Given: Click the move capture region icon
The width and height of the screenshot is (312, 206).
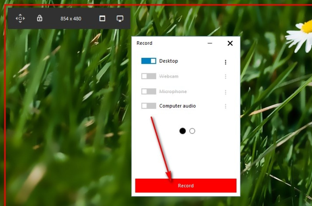Looking at the screenshot, I should click(20, 18).
